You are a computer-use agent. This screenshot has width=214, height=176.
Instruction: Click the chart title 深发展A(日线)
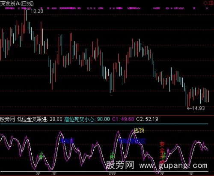click(x=17, y=3)
